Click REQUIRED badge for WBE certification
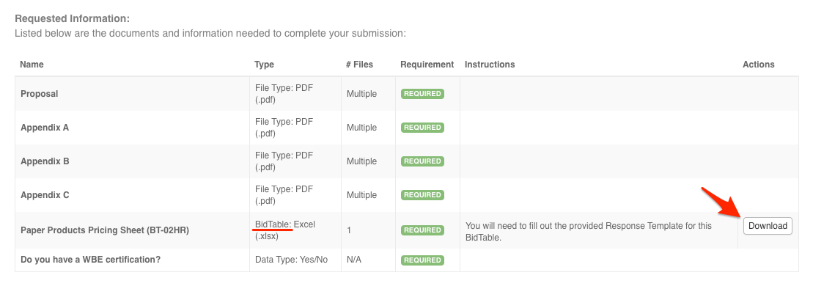This screenshot has height=289, width=813. click(422, 260)
